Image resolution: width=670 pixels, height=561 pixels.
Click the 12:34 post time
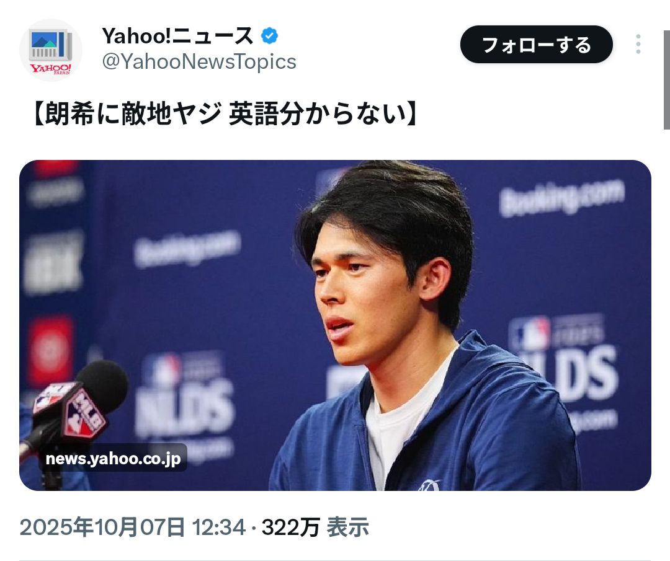[219, 528]
